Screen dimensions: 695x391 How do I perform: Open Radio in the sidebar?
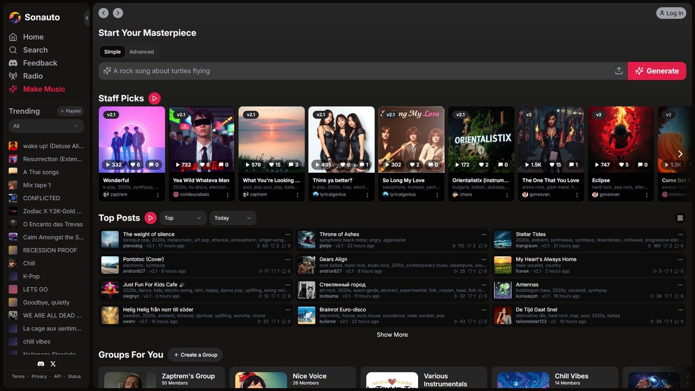[33, 76]
